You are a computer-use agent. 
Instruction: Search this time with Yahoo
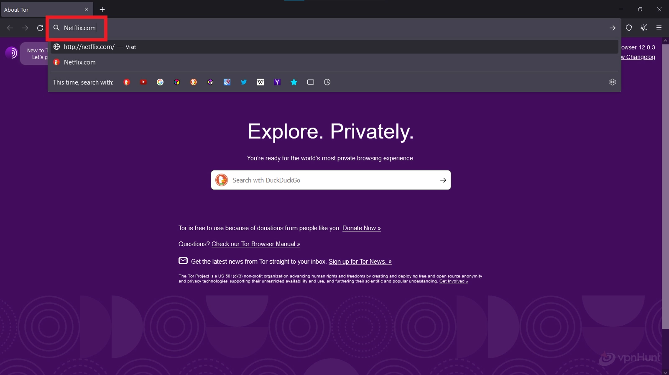tap(277, 82)
